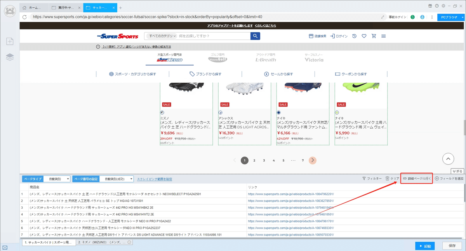Click フィールドを追加 button
The height and width of the screenshot is (251, 466).
coord(449,179)
